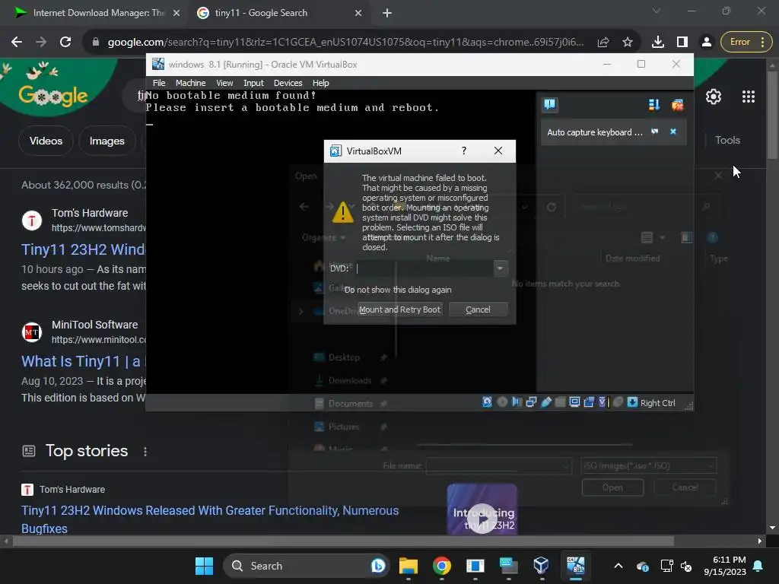The height and width of the screenshot is (584, 779).
Task: Click page horizontal scrollbar
Action: (x=343, y=541)
